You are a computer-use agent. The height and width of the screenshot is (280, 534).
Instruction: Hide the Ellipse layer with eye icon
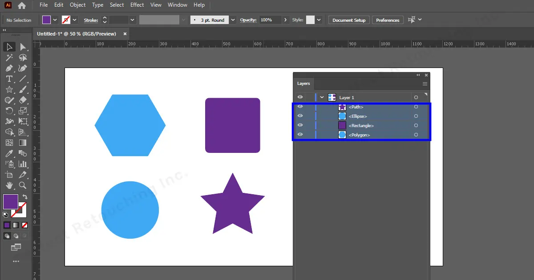[300, 116]
